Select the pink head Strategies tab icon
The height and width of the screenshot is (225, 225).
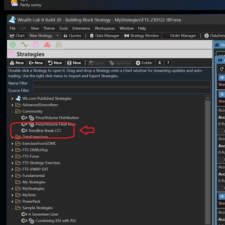pyautogui.click(x=36, y=45)
